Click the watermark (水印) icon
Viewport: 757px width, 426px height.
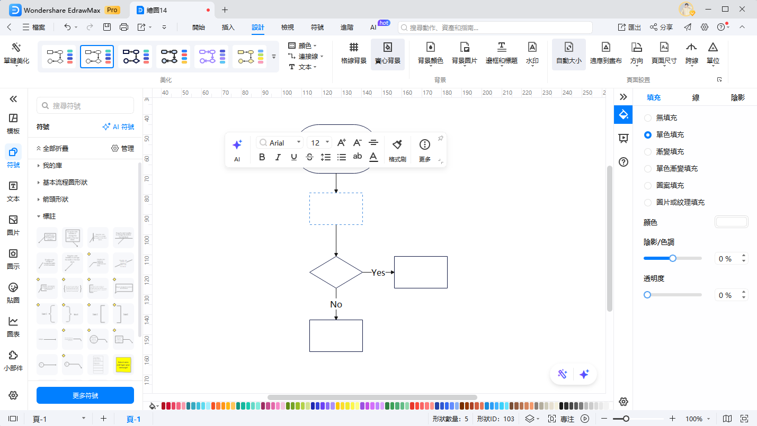(x=532, y=48)
